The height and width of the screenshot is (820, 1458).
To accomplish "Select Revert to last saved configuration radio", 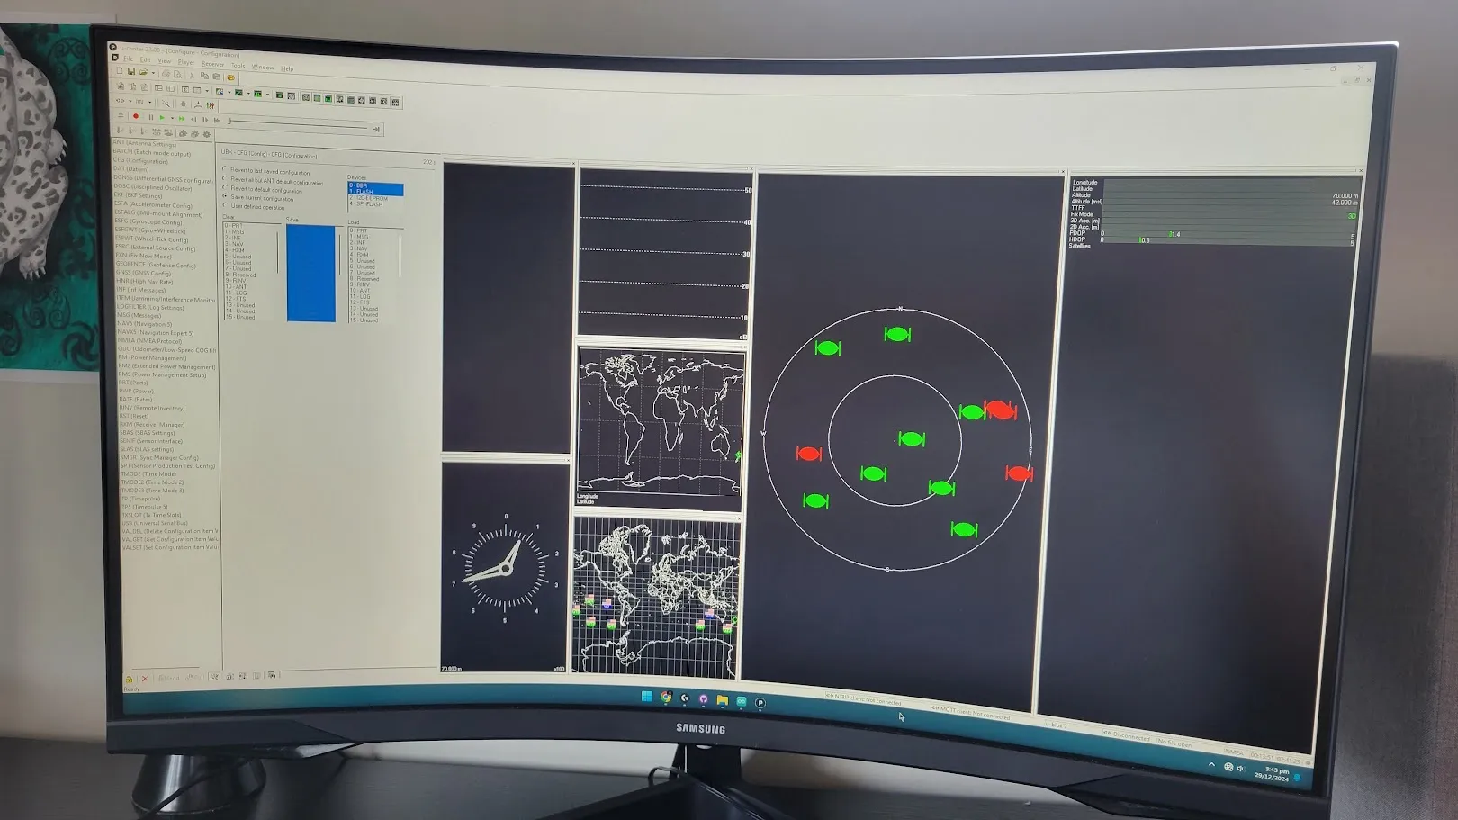I will coord(266,171).
